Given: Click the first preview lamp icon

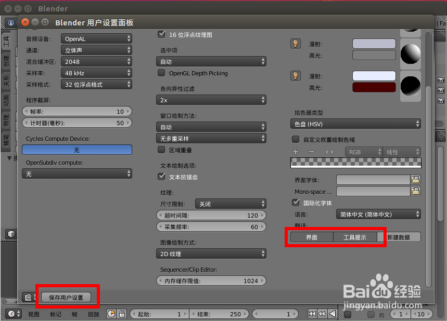Looking at the screenshot, I should point(295,44).
